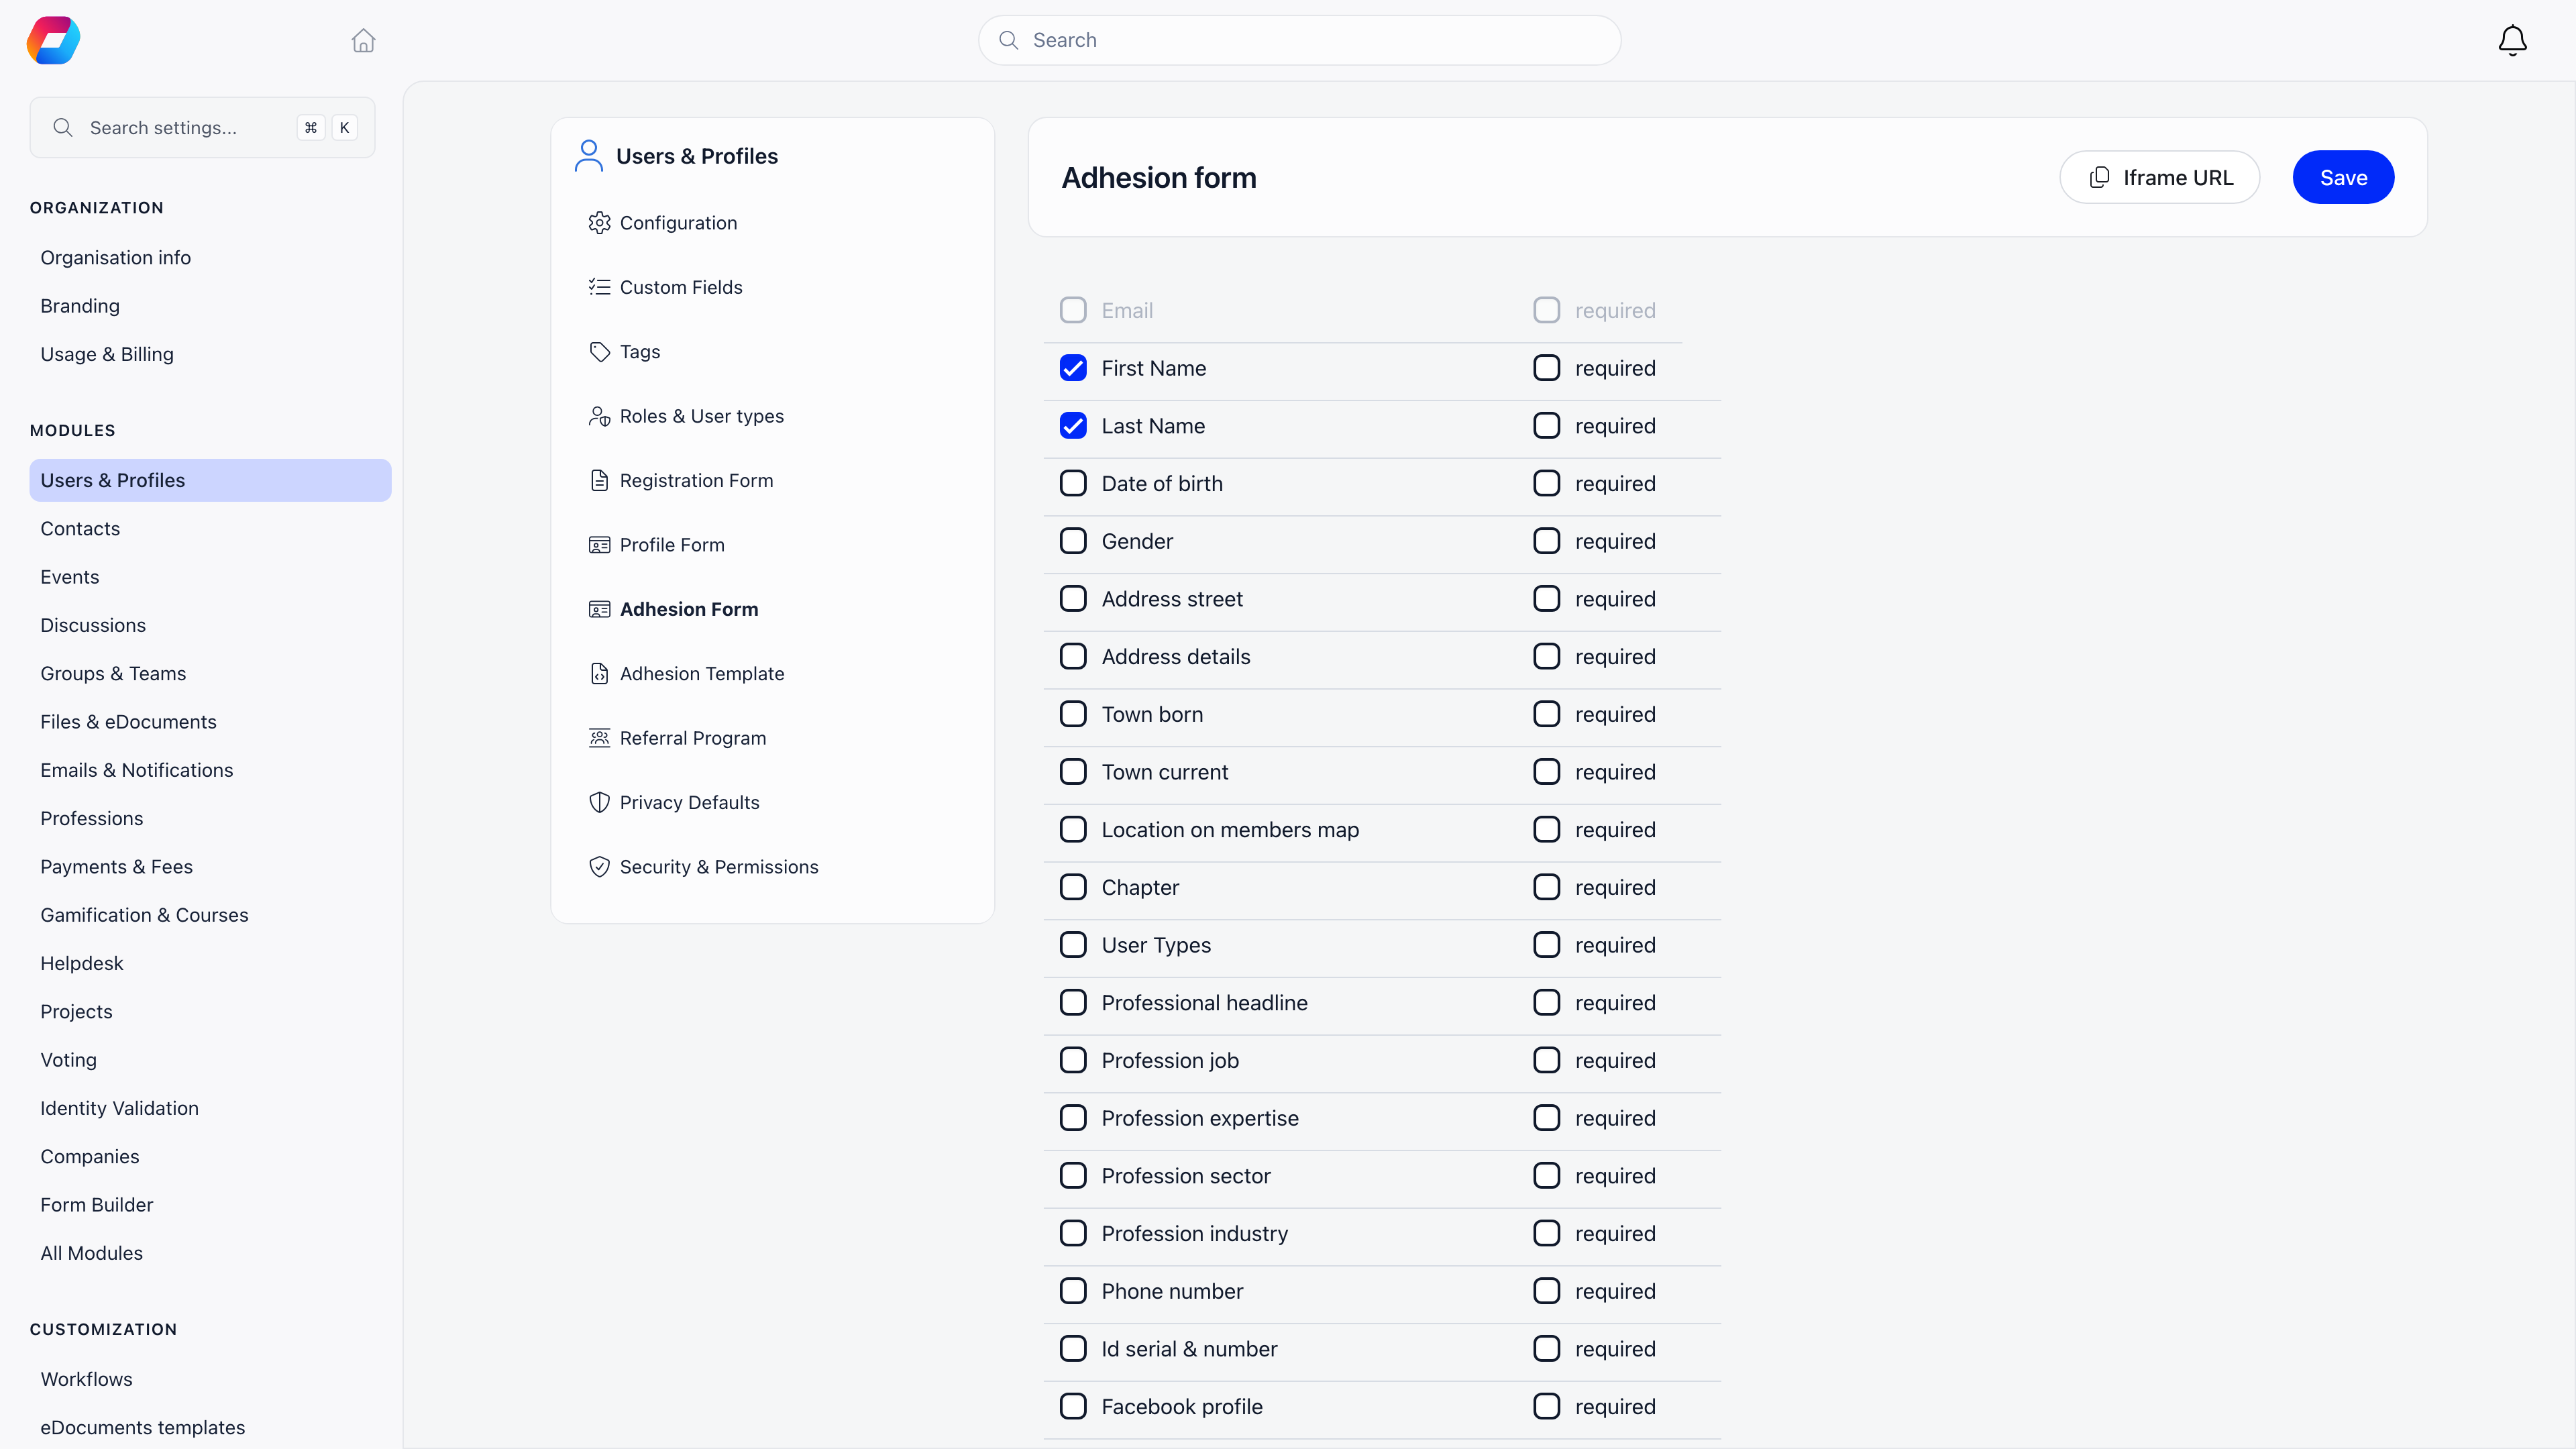Click the Profile Form card icon
Image resolution: width=2576 pixels, height=1449 pixels.
click(599, 545)
